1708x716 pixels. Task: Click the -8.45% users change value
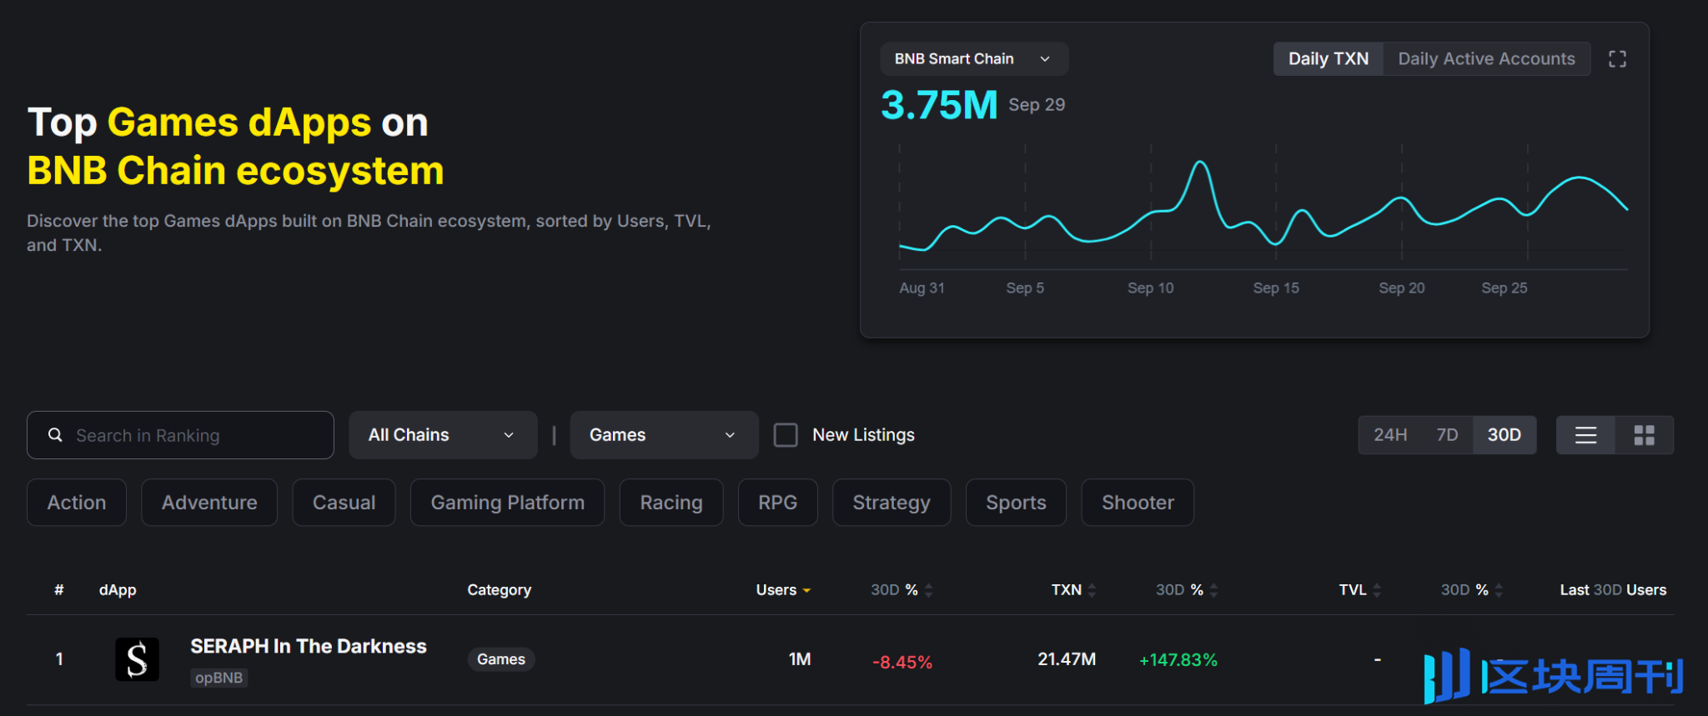(902, 663)
